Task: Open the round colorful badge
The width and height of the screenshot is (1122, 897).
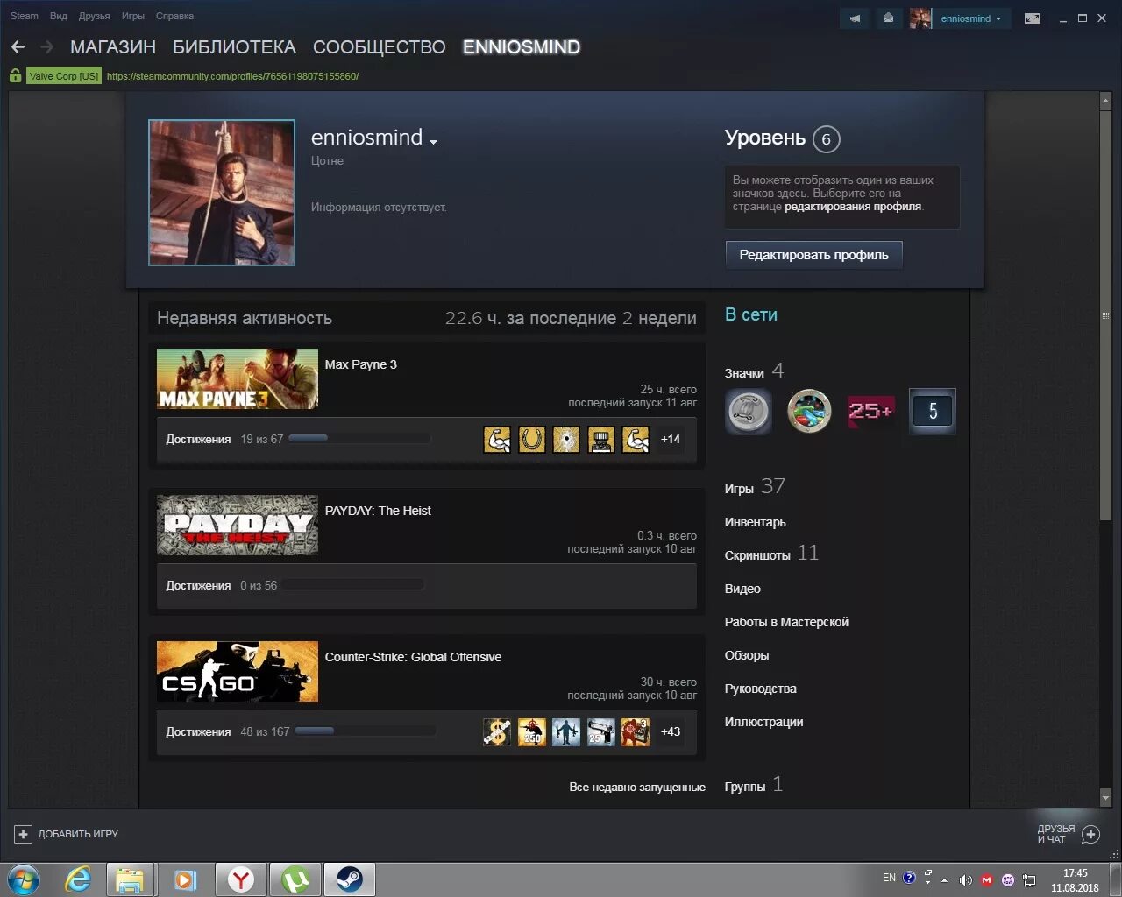Action: (x=809, y=411)
